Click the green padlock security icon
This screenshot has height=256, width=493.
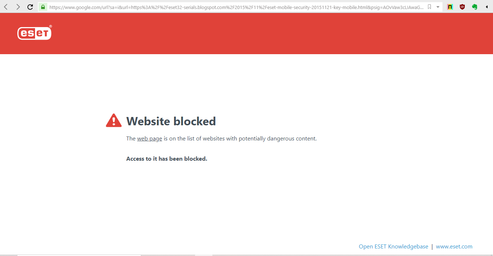point(43,7)
